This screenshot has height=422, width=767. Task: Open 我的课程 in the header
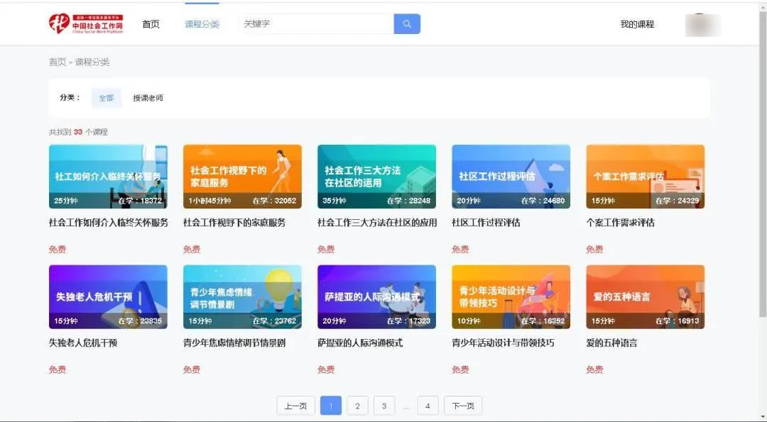tap(637, 24)
